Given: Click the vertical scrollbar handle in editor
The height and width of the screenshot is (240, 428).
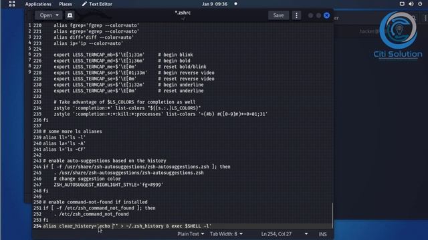Looking at the screenshot, I should (332, 215).
